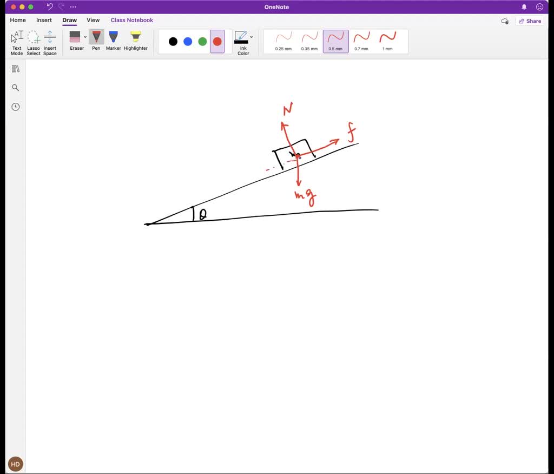
Task: Select the blue ink color swatch
Action: [x=188, y=41]
